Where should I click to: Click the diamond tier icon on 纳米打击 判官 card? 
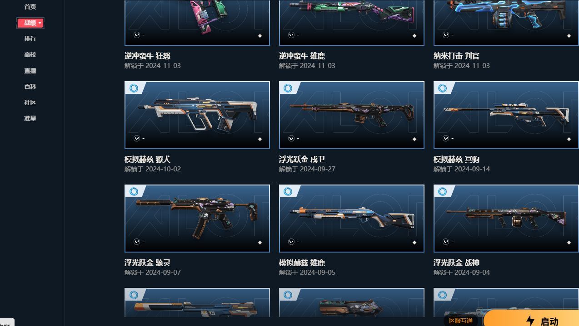tap(569, 36)
